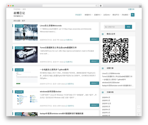This screenshot has width=148, height=125.
Task: Add new tab with plus button
Action: 140,7
